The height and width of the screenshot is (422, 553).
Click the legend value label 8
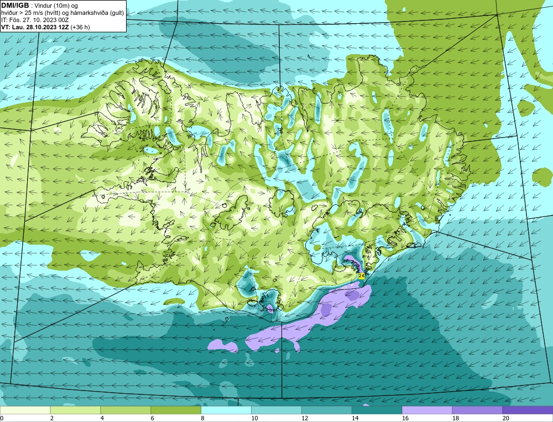[x=203, y=418]
